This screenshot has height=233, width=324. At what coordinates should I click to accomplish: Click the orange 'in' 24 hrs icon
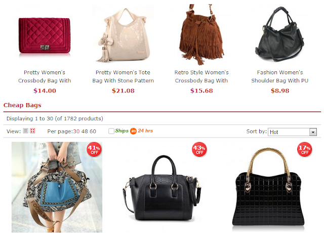click(x=133, y=131)
